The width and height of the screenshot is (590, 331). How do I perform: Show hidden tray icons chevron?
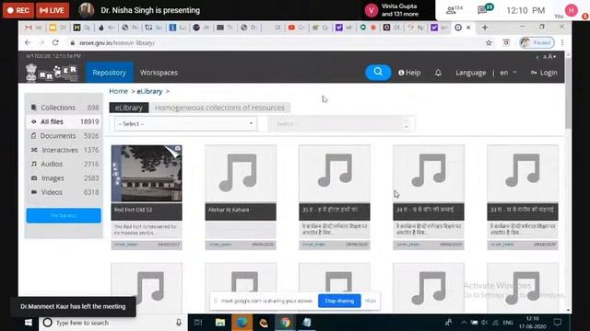pos(464,323)
